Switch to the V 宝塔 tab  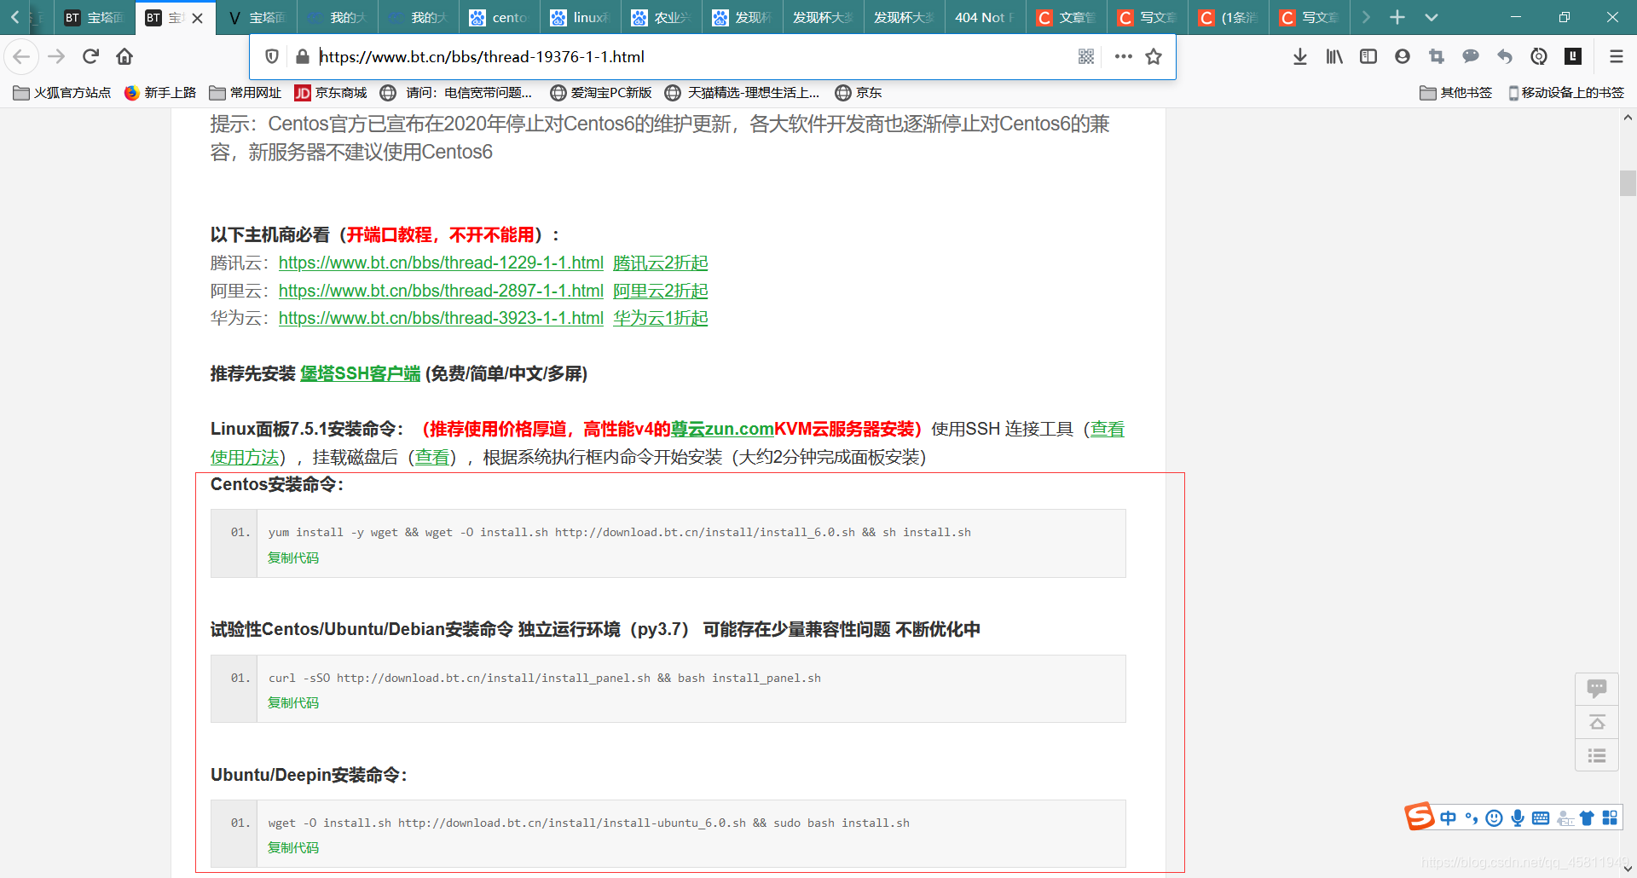pos(257,17)
